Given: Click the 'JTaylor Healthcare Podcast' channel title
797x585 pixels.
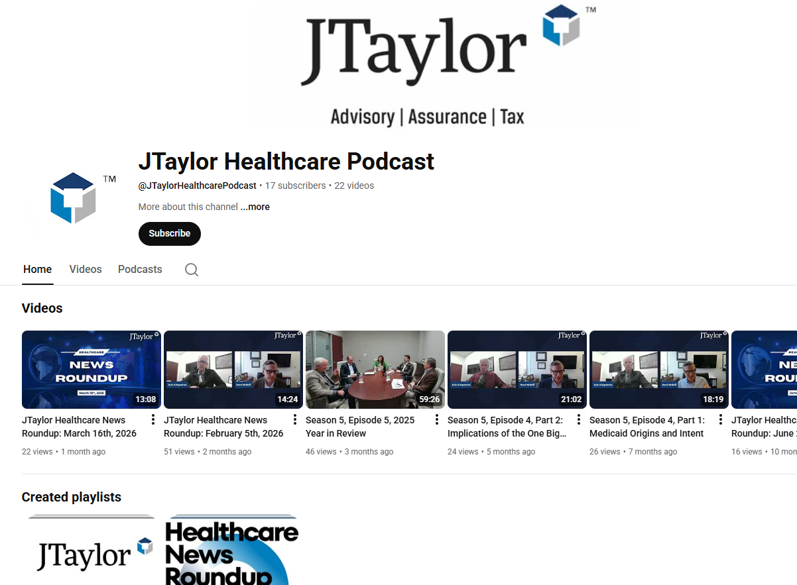Looking at the screenshot, I should [286, 162].
